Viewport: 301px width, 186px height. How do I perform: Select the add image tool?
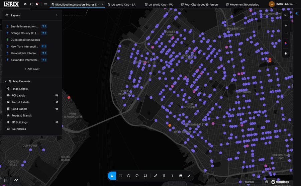(x=181, y=176)
